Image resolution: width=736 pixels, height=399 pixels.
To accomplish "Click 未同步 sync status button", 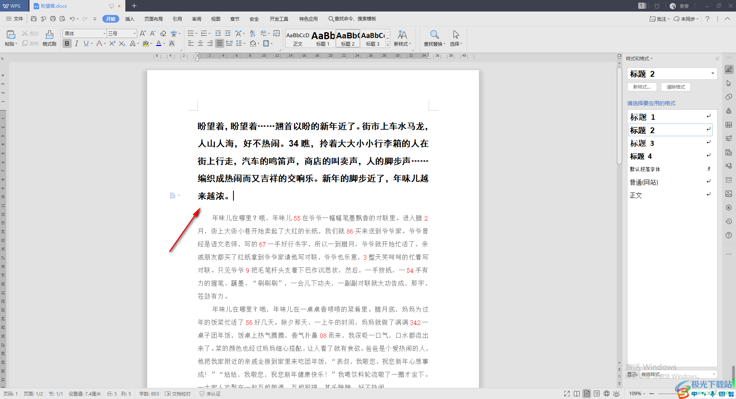I will coord(686,19).
